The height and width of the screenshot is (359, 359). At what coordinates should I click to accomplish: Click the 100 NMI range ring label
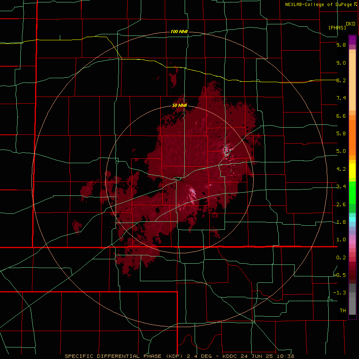179,32
